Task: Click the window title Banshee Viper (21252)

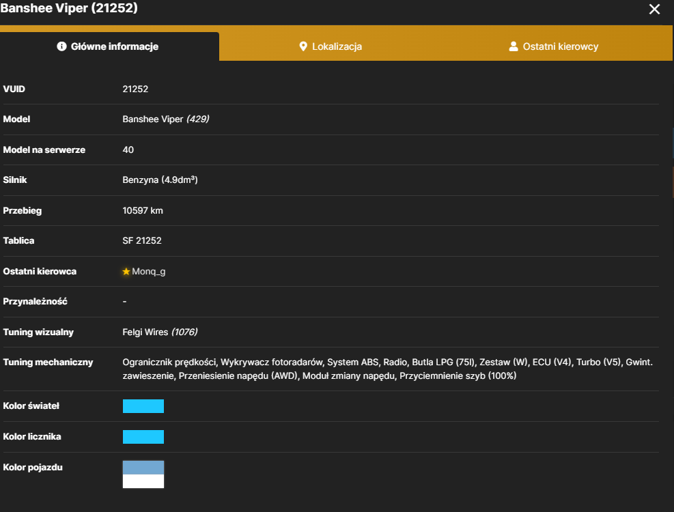Action: click(69, 8)
